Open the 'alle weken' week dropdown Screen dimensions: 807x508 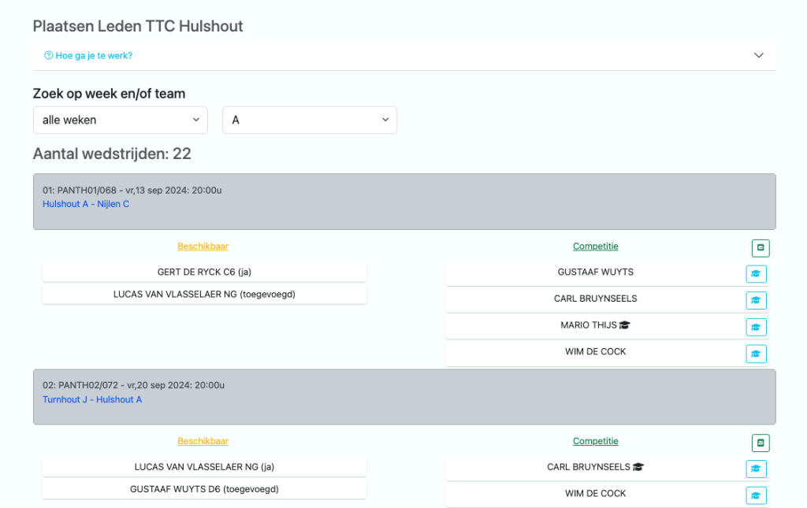coord(120,120)
